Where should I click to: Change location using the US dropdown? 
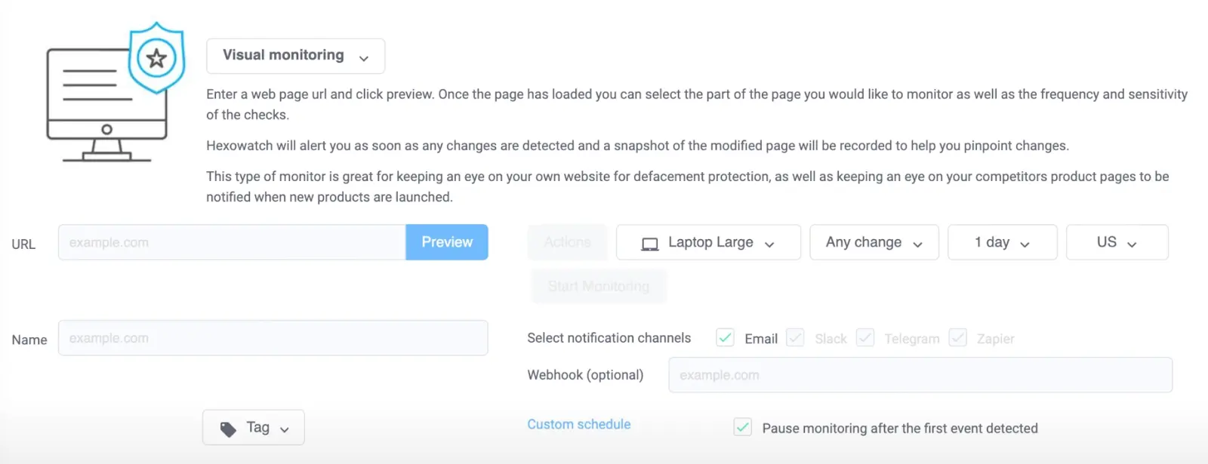(1117, 242)
